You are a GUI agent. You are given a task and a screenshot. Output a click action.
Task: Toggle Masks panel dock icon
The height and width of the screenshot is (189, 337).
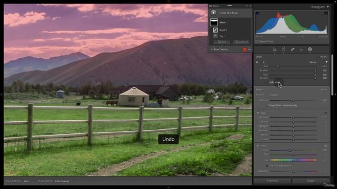point(247,6)
